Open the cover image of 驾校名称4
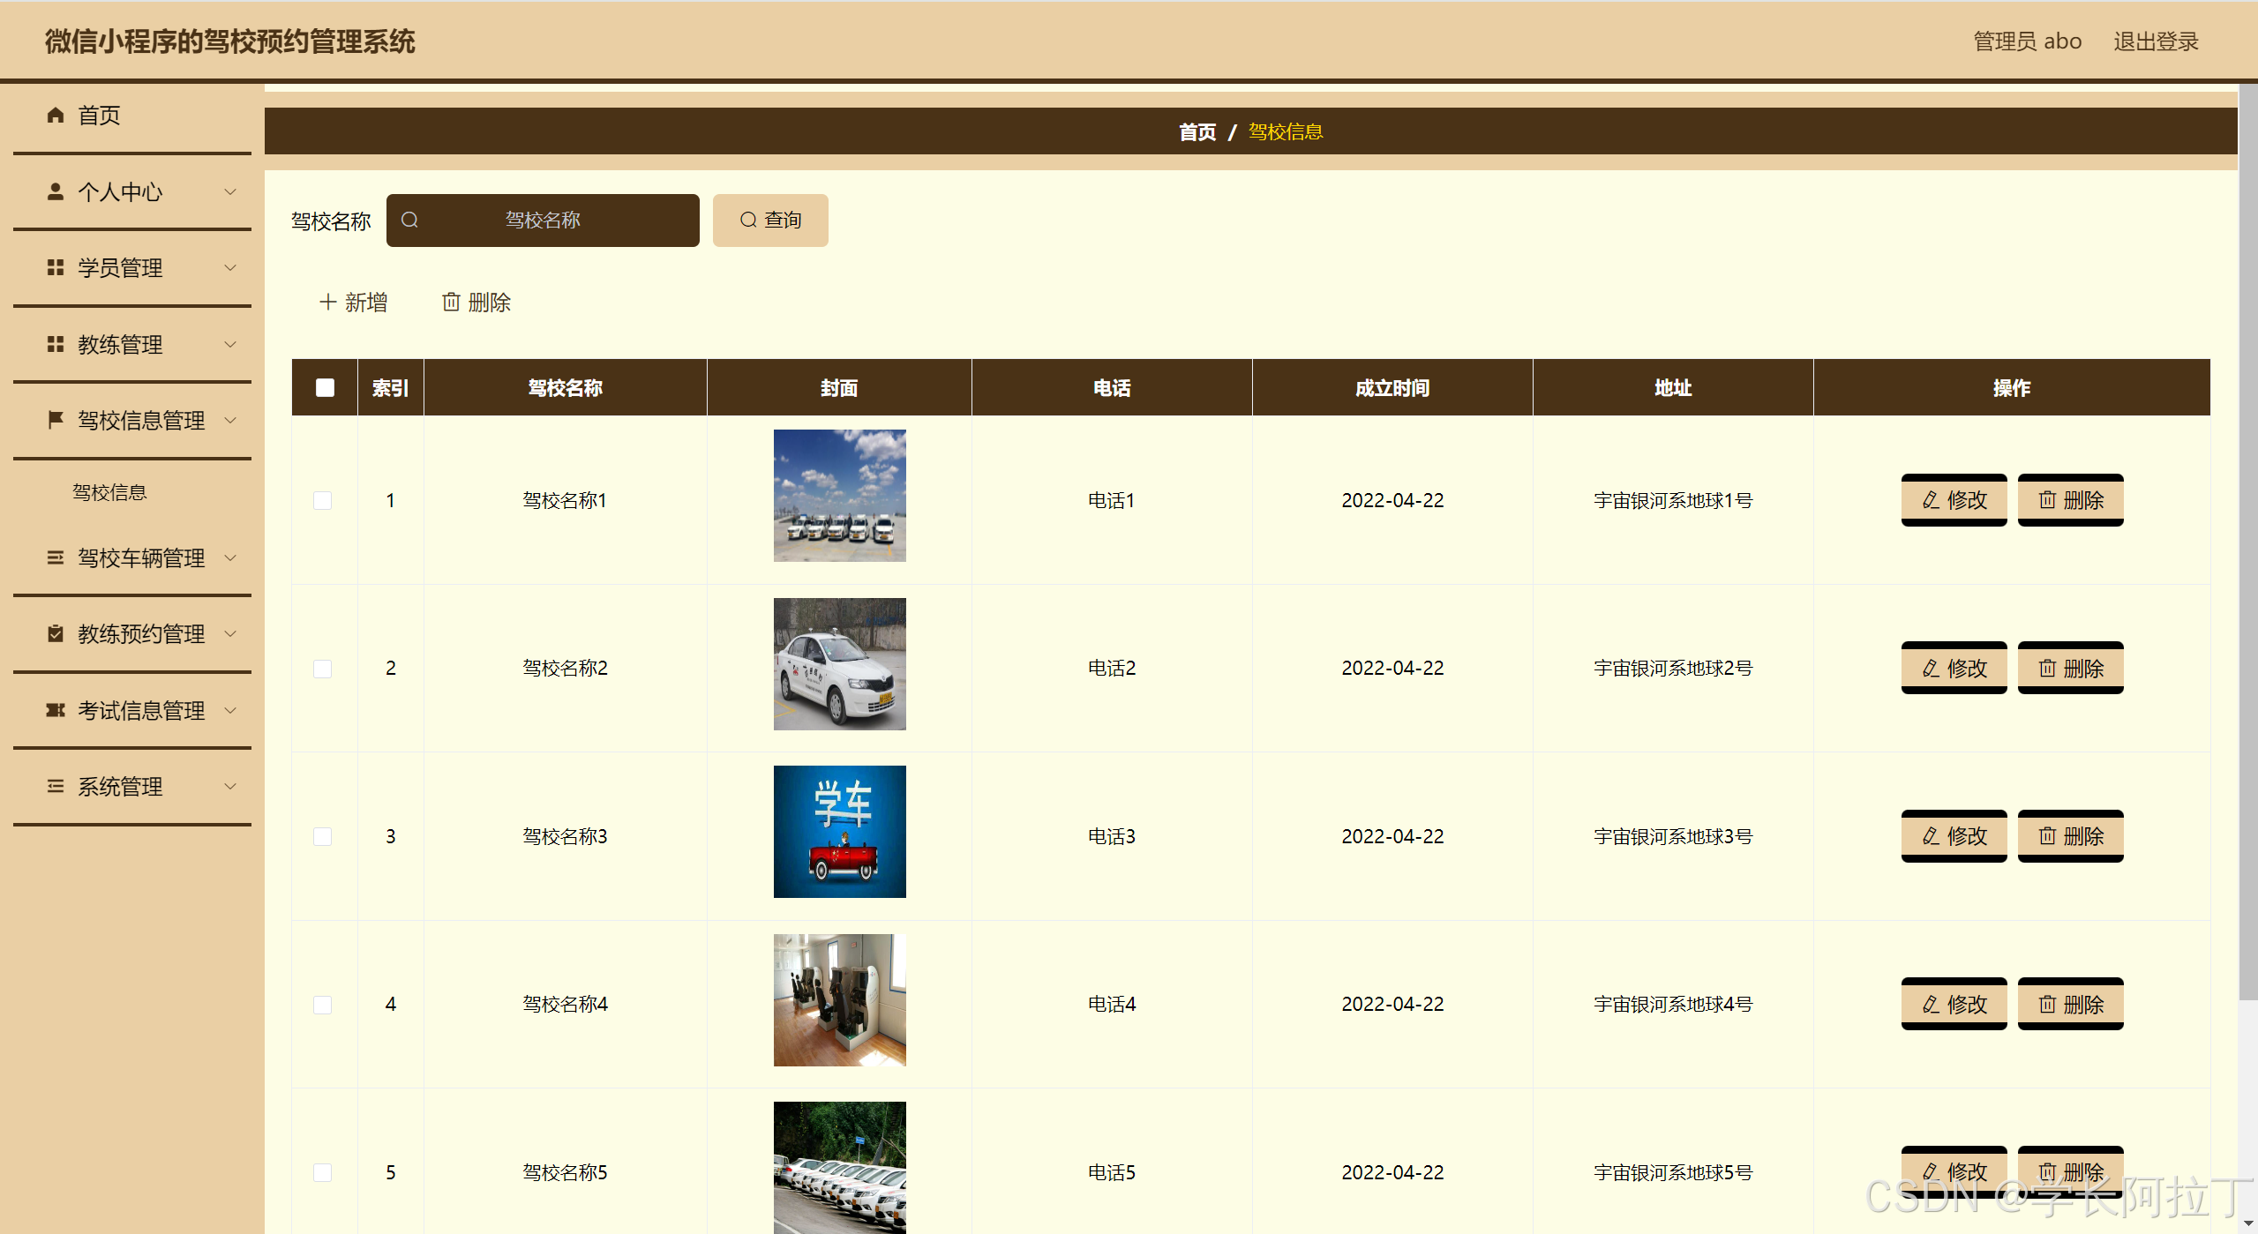Viewport: 2258px width, 1234px height. 839,999
